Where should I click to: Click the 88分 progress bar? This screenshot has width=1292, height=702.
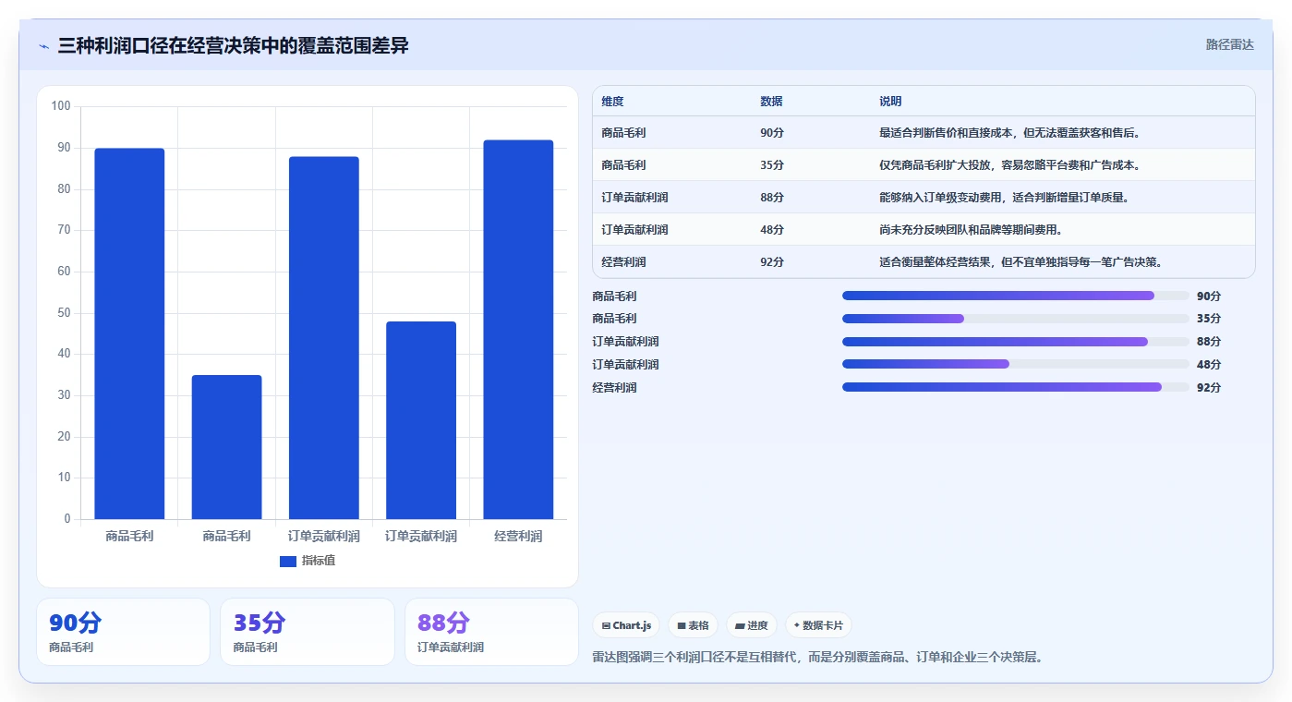pyautogui.click(x=1015, y=342)
